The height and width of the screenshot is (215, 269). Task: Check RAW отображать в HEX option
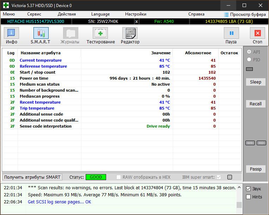tap(118, 177)
